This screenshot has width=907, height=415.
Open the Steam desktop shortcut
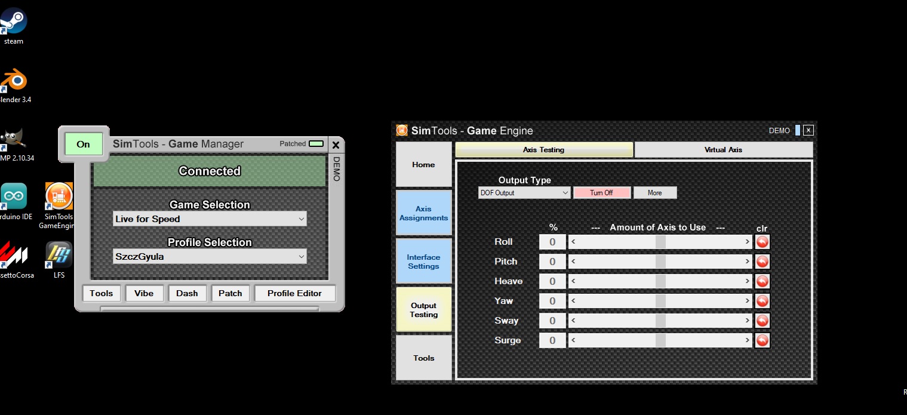click(x=13, y=26)
